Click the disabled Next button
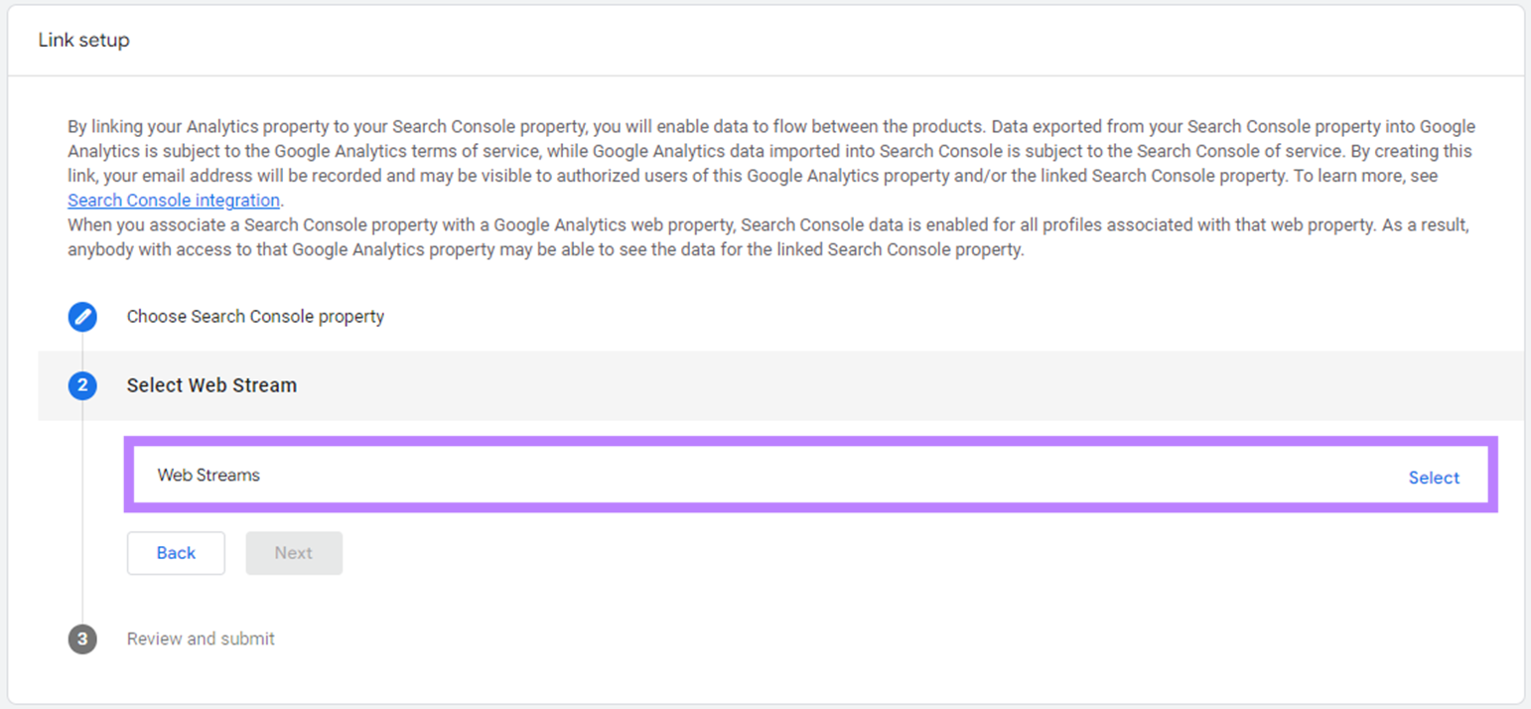Viewport: 1531px width, 709px height. click(294, 553)
